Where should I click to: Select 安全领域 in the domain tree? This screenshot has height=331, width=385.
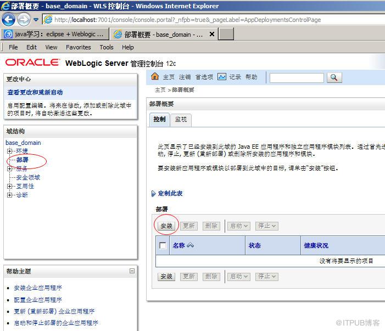pos(28,177)
